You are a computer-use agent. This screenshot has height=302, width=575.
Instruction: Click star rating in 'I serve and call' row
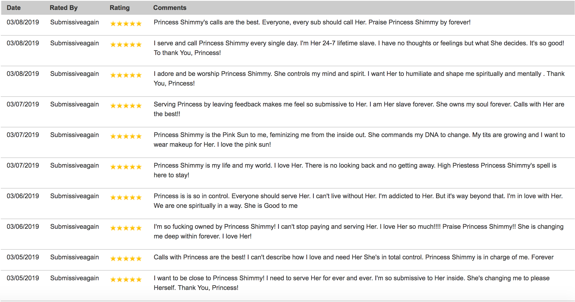click(126, 45)
